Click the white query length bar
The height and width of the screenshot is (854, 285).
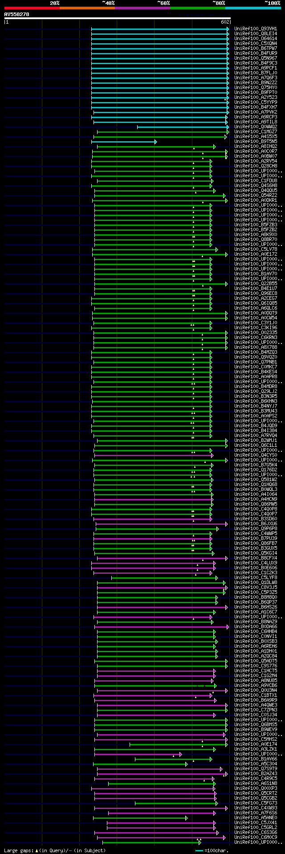118,18
